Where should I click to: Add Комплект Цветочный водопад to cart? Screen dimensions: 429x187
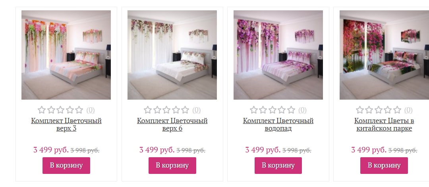[278, 166]
